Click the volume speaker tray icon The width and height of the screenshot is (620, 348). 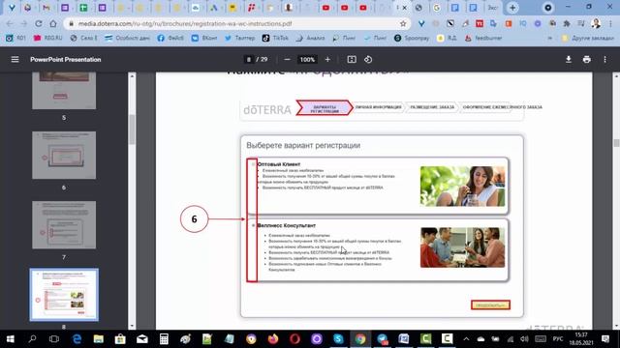[x=524, y=339]
